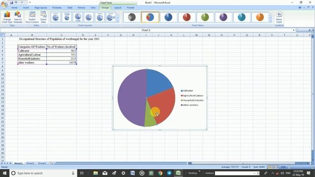Apply the fourth chart layout thumbnail
This screenshot has width=315, height=177.
89,17
